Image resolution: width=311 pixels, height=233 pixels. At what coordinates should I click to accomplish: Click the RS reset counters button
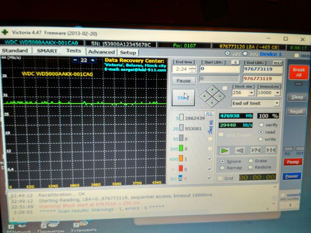pyautogui.click(x=209, y=114)
